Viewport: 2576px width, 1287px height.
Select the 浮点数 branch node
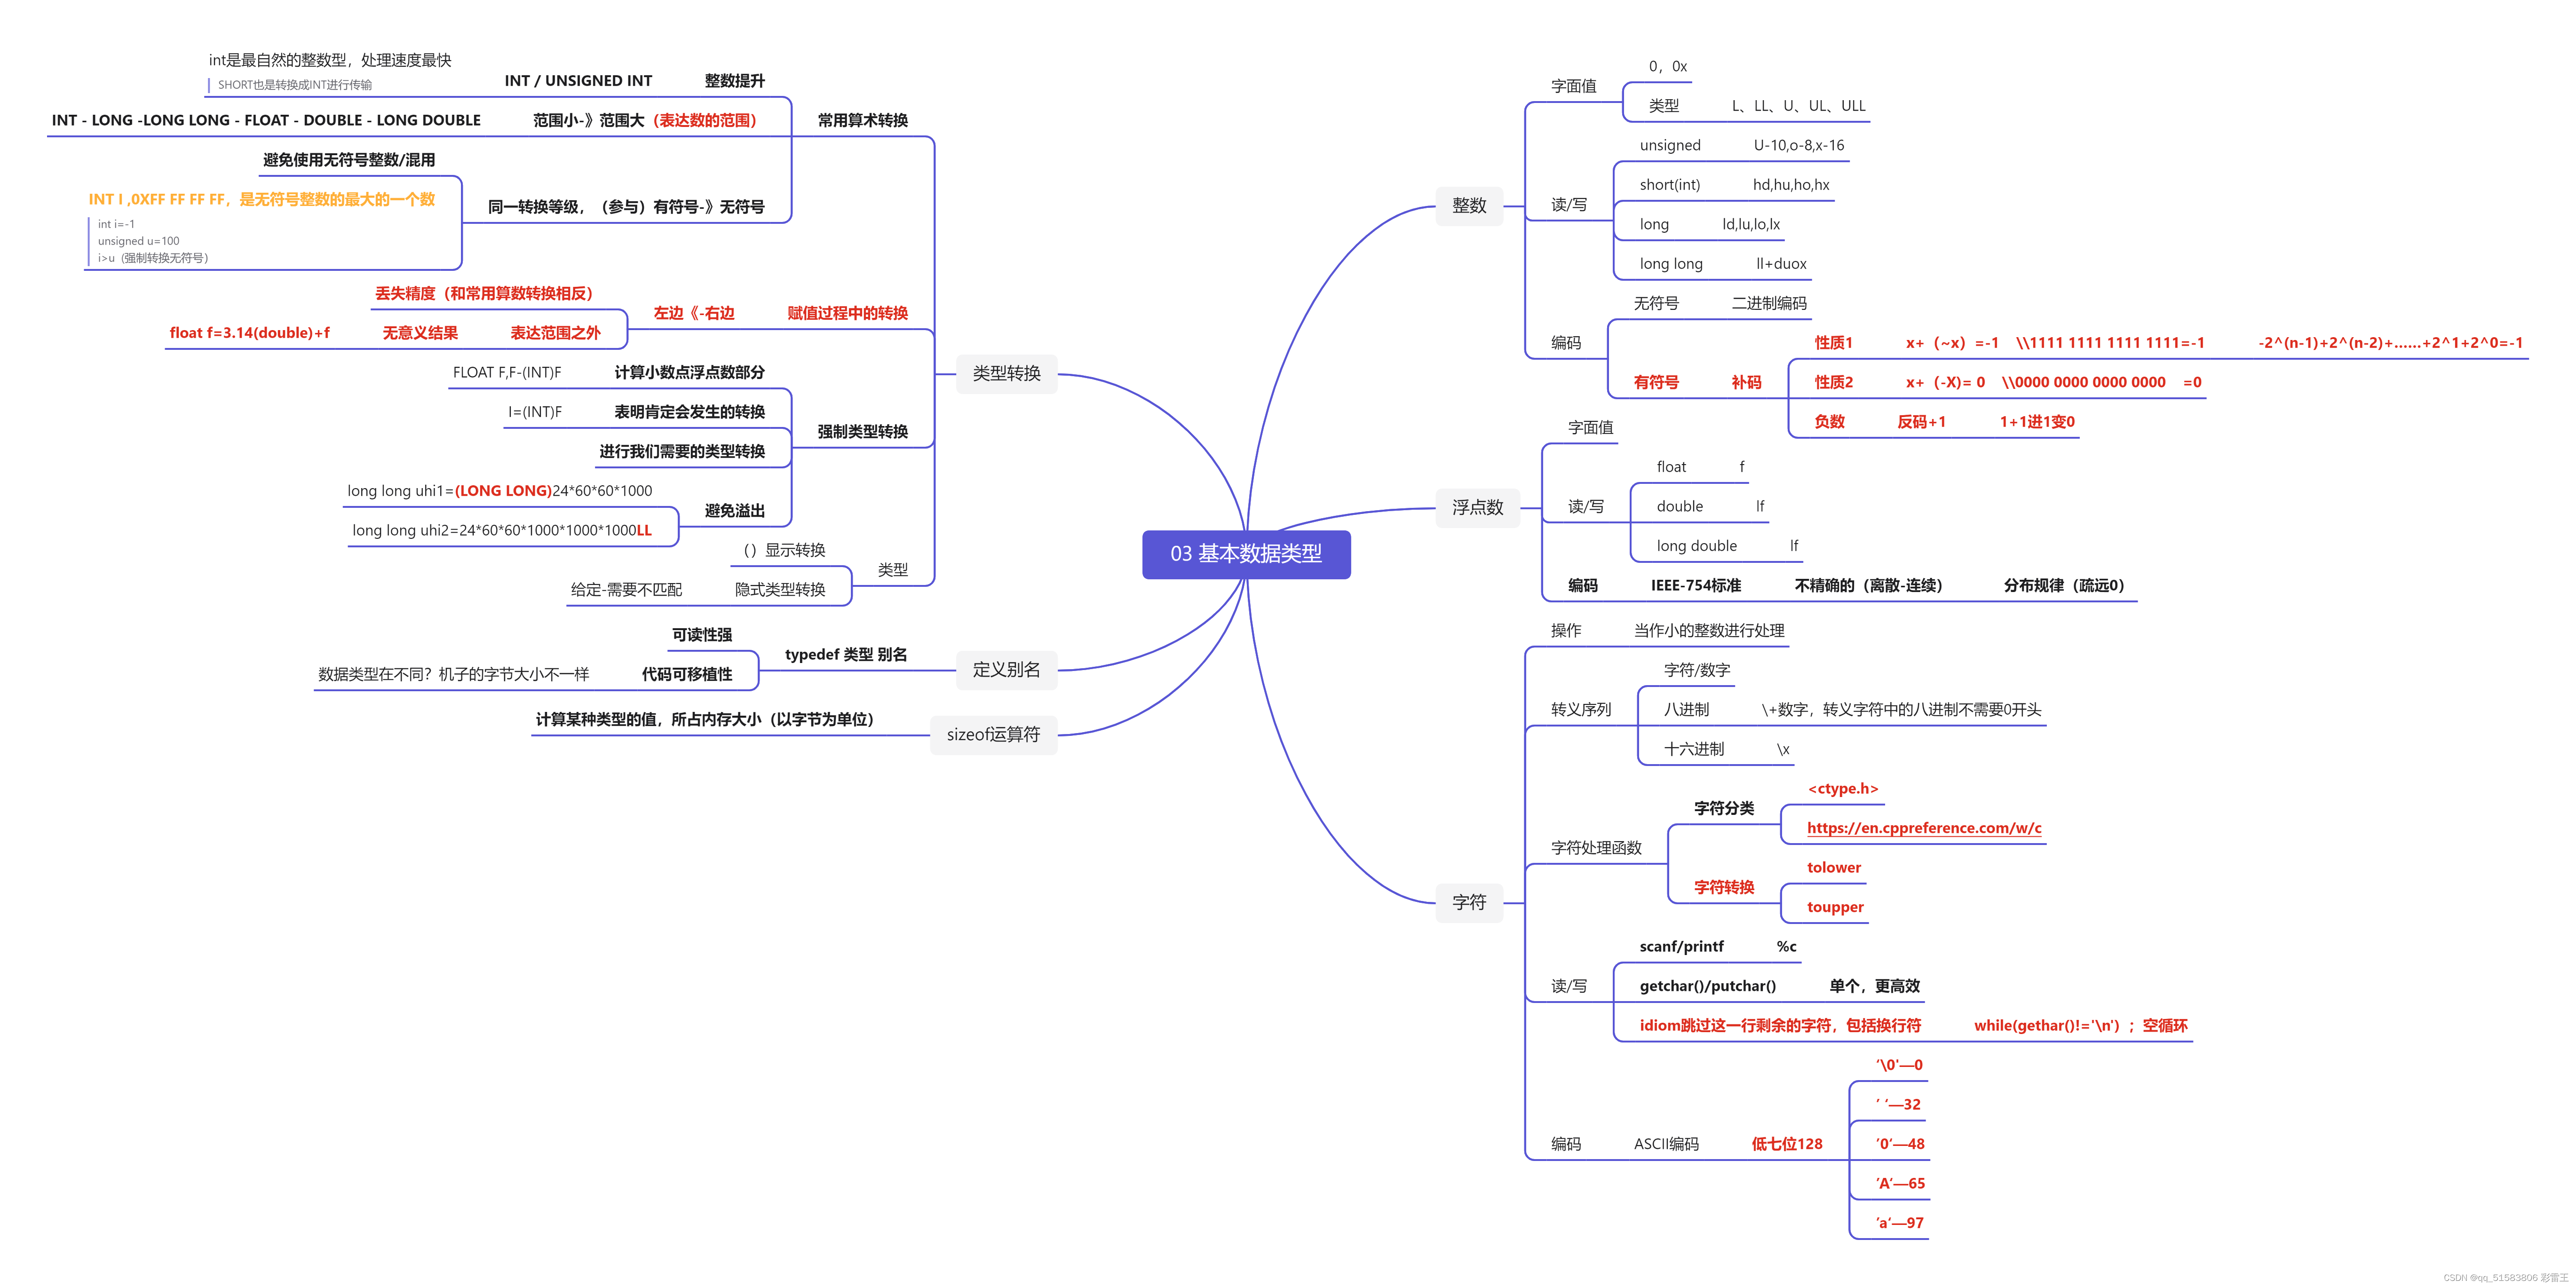click(1477, 508)
